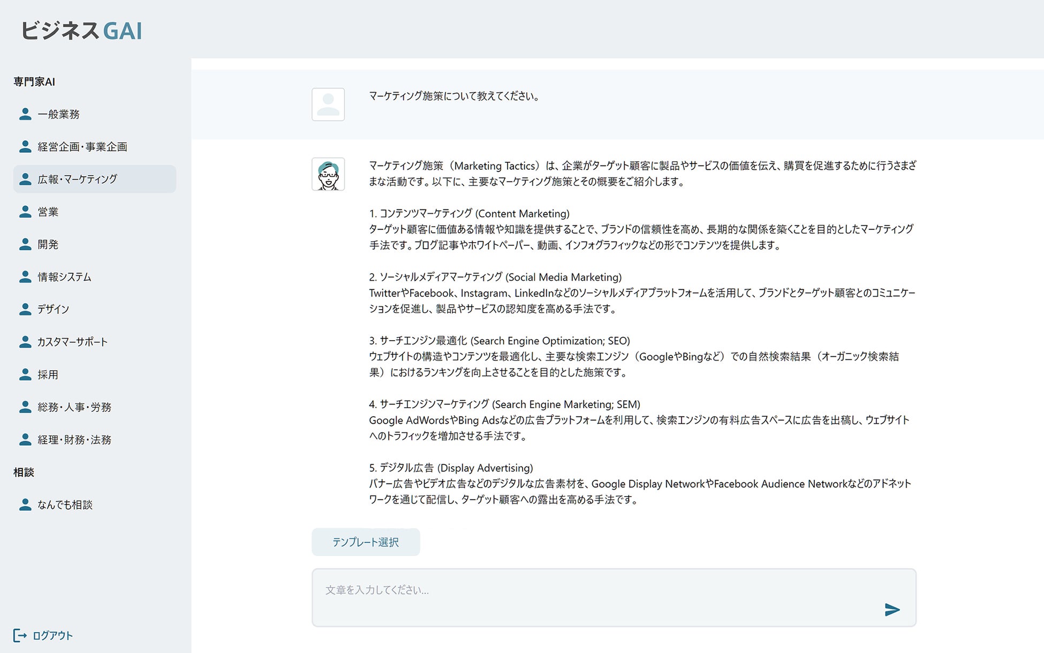This screenshot has height=653, width=1044.
Task: Click the user profile avatar placeholder
Action: 328,104
